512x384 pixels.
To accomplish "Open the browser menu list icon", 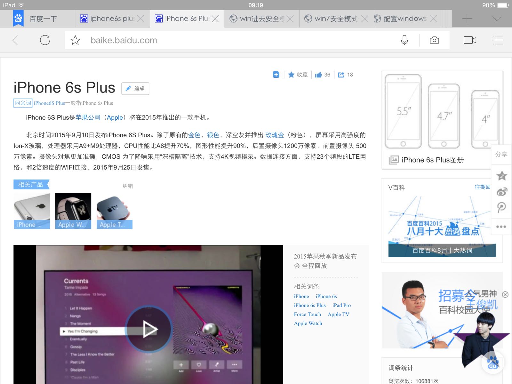I will (498, 40).
